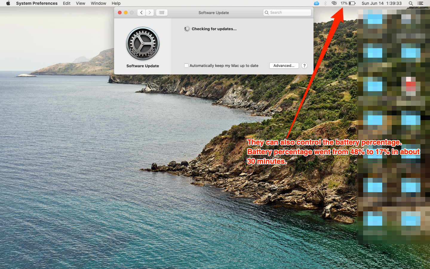The height and width of the screenshot is (269, 430).
Task: Open Spotlight search
Action: point(411,3)
